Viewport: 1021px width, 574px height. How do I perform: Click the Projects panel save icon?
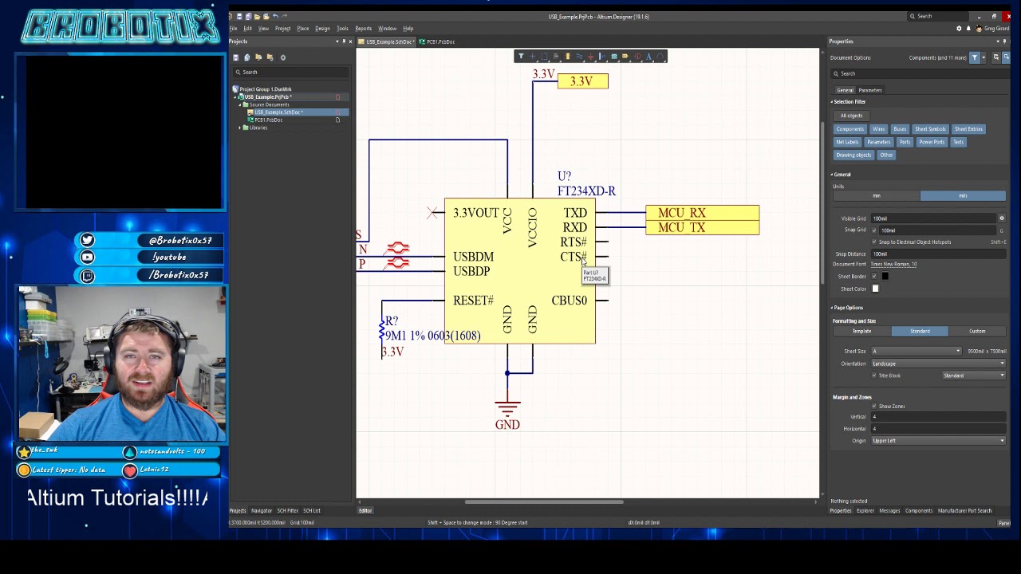235,57
